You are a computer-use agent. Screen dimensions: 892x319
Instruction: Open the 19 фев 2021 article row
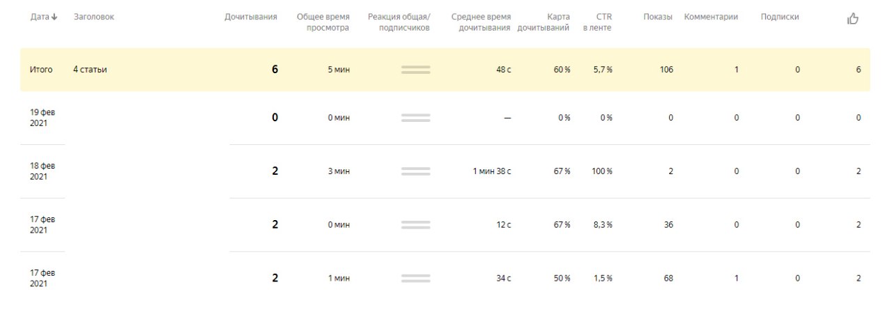pos(445,118)
